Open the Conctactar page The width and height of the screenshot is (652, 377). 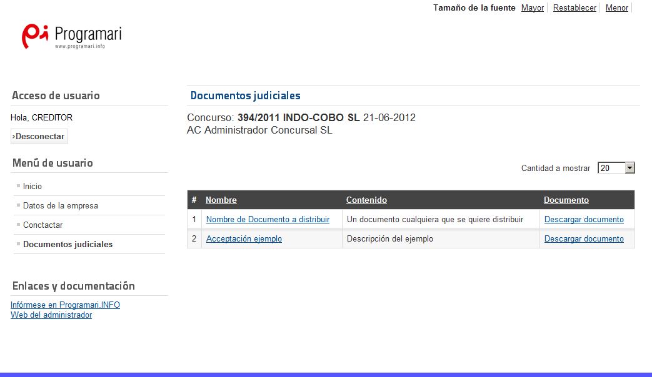[42, 225]
